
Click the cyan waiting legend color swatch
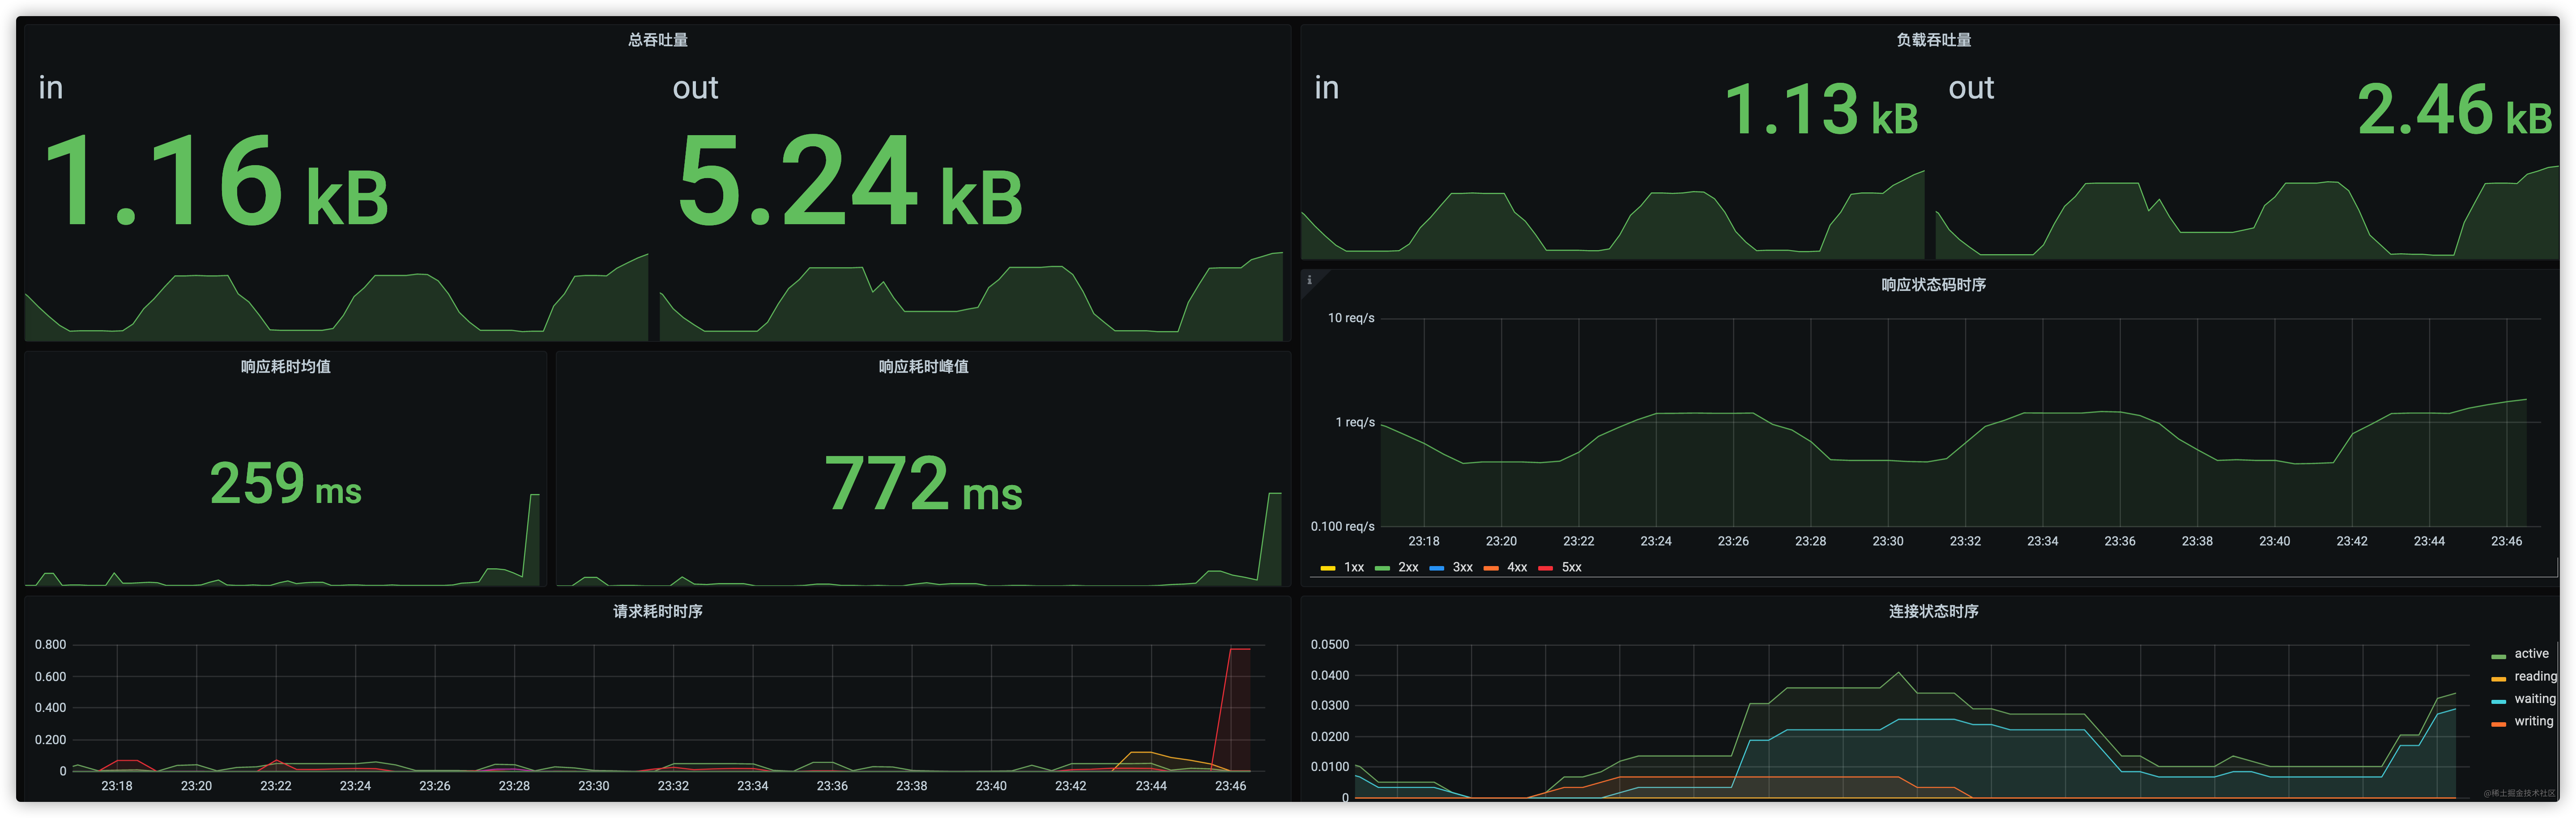pyautogui.click(x=2498, y=701)
